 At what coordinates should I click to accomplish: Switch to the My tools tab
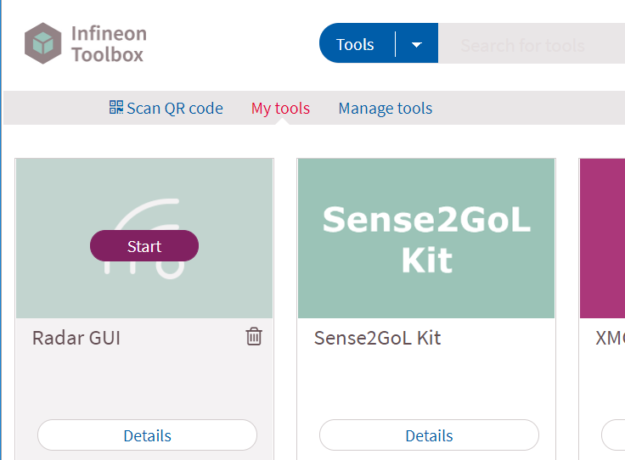(x=280, y=108)
